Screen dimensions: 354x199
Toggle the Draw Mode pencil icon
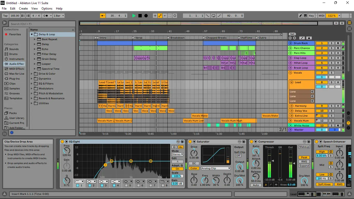pos(301,16)
